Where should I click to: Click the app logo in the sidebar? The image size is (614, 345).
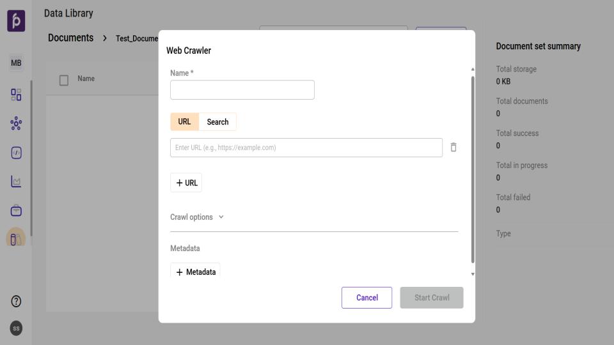[16, 20]
